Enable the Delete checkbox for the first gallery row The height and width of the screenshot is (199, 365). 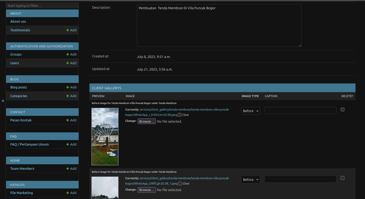coord(343,109)
